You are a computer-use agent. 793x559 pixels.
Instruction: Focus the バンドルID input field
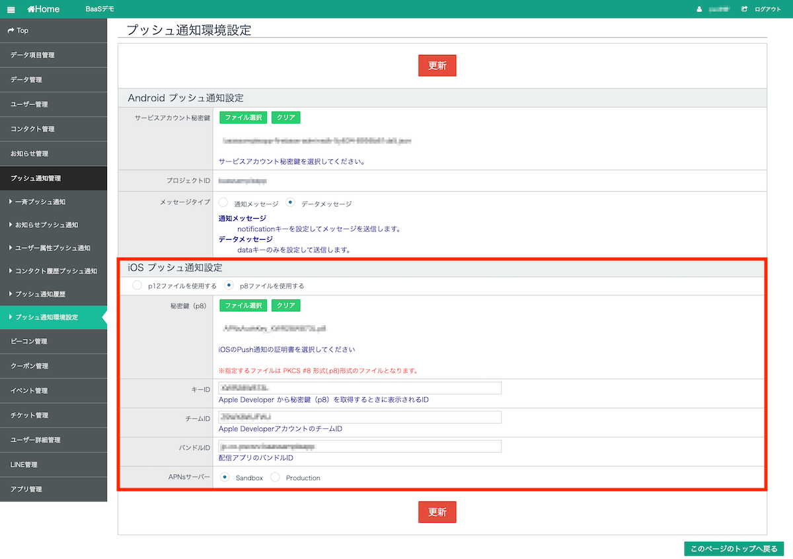[360, 446]
